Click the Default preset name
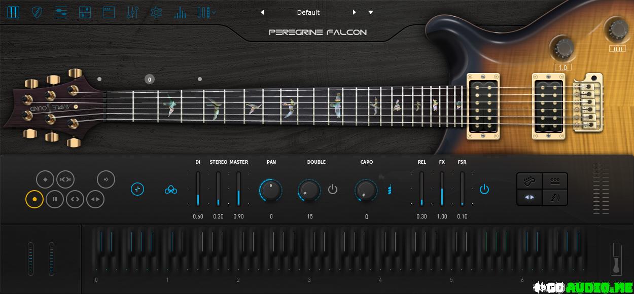 pos(308,12)
